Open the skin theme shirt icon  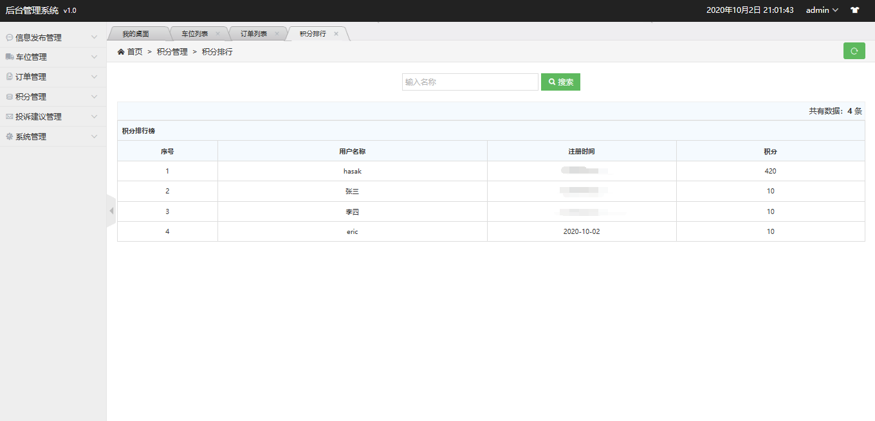coord(855,10)
